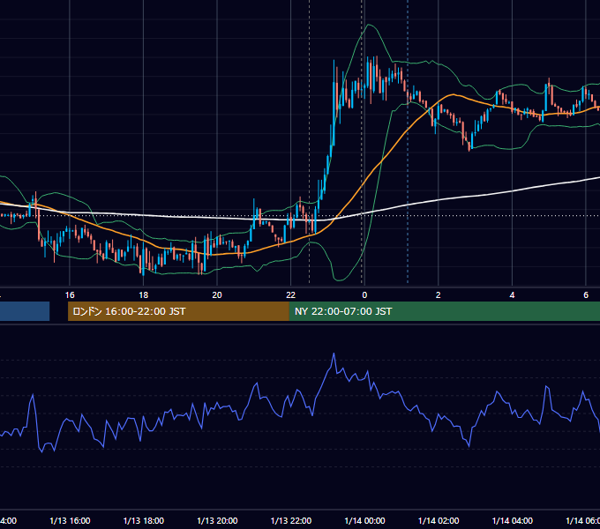
Task: Click the 1/14 00:00 time label
Action: pos(364,520)
